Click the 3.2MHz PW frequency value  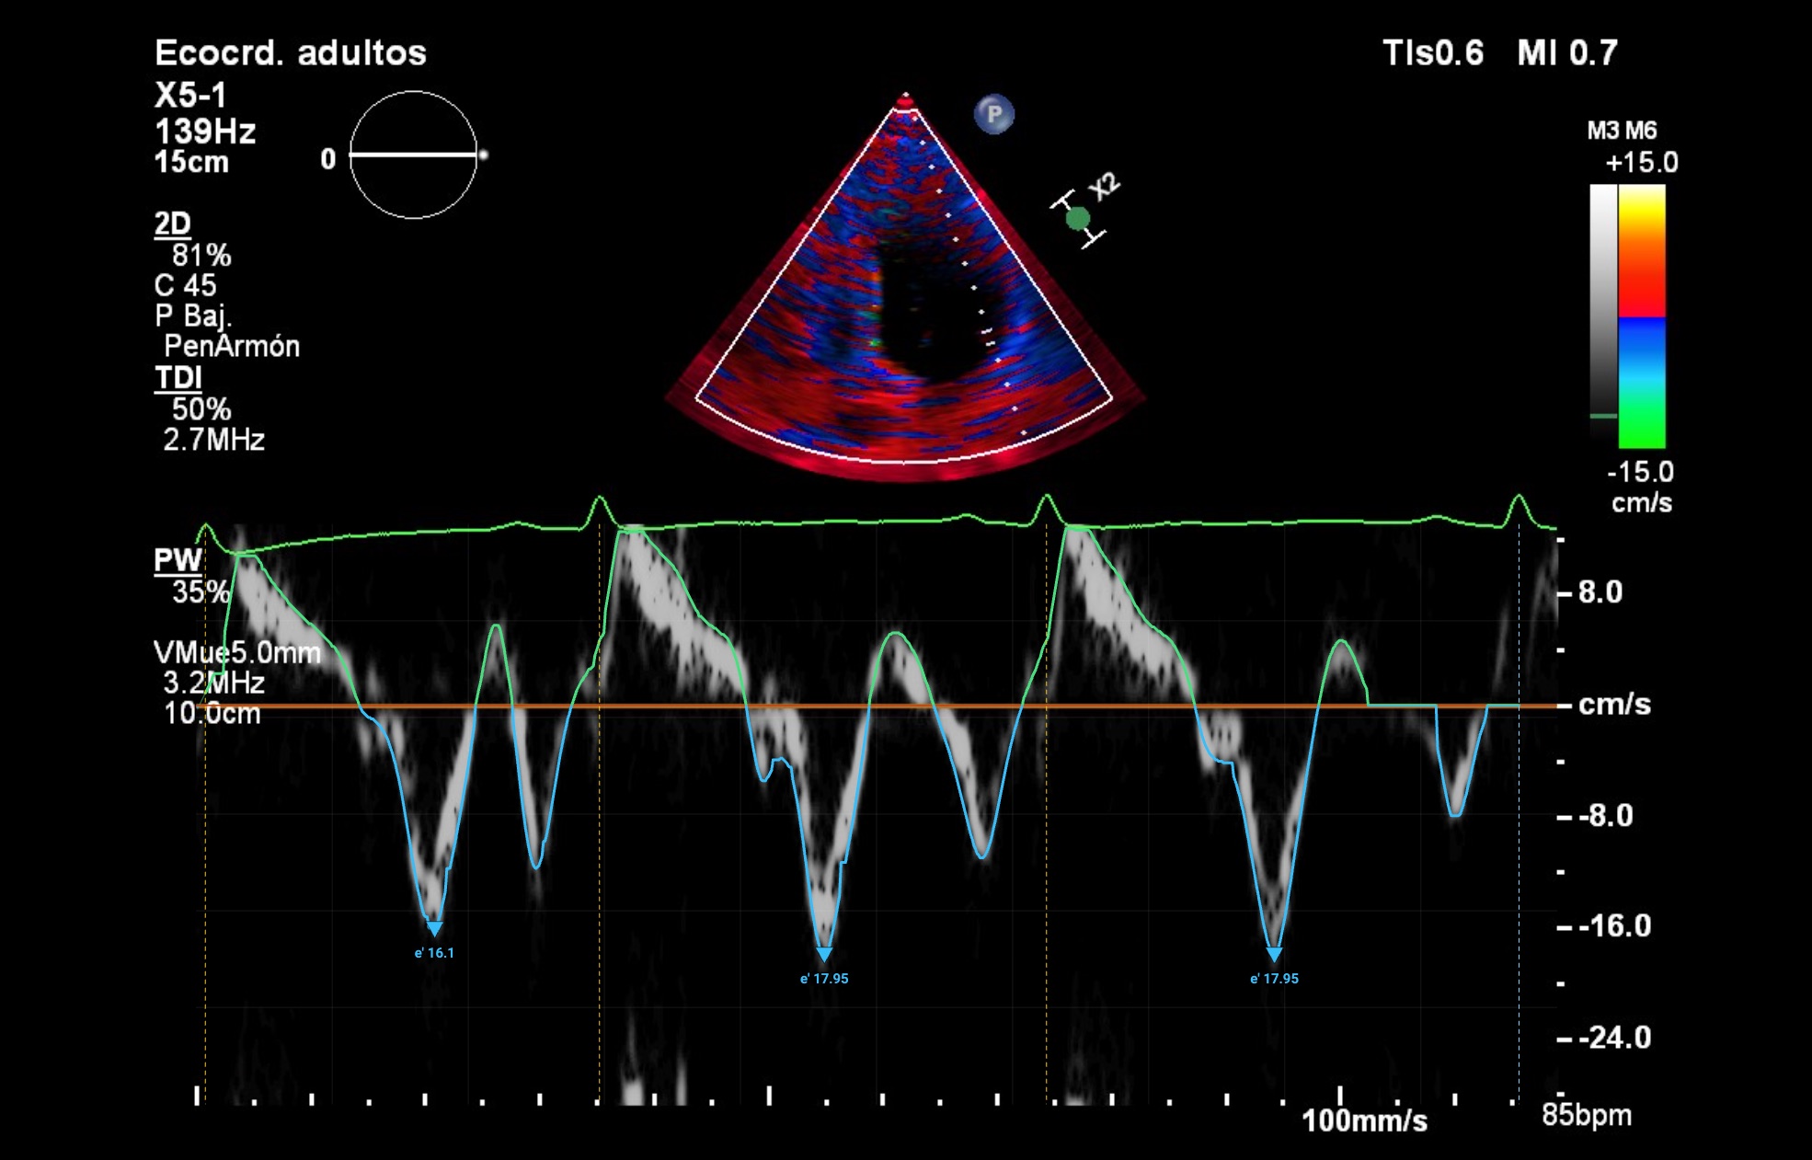click(214, 683)
